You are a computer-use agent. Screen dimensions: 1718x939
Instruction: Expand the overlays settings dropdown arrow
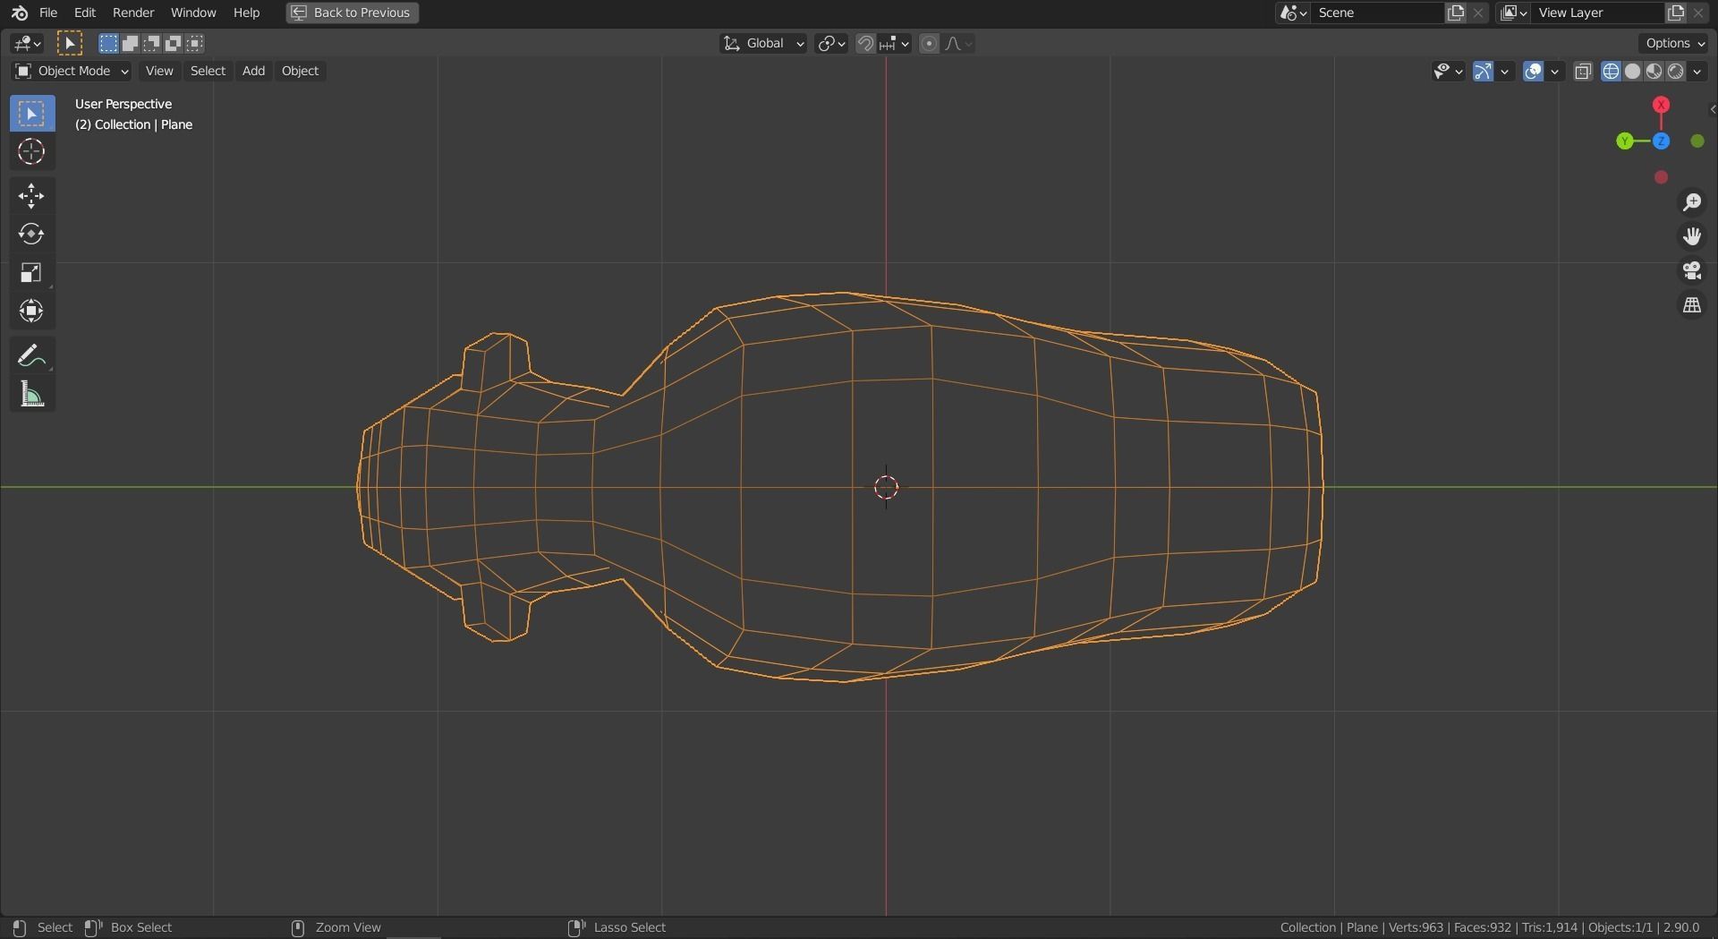click(x=1555, y=72)
